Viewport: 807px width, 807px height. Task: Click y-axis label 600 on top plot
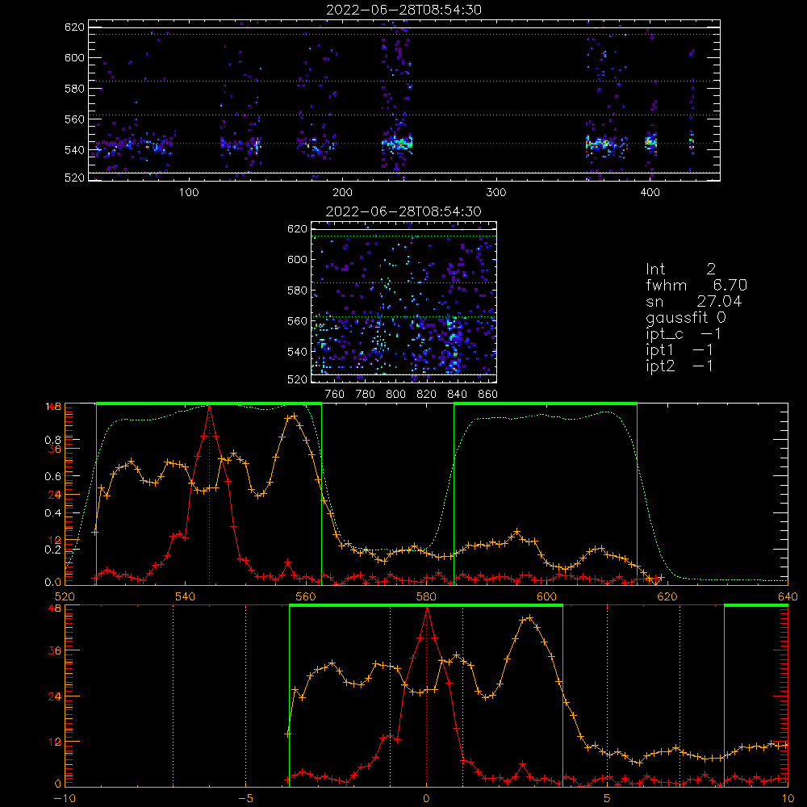point(74,57)
